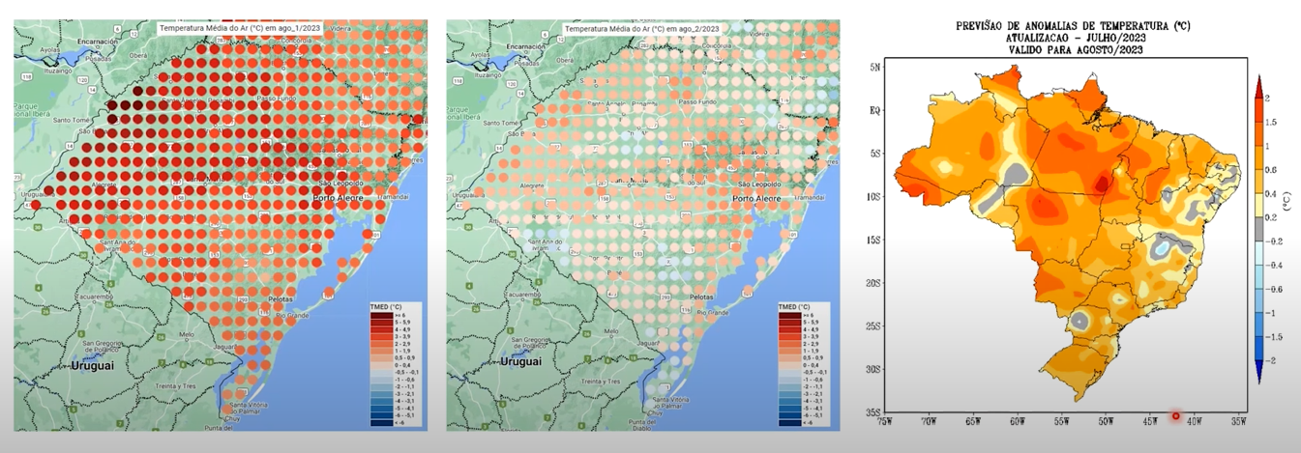Image resolution: width=1301 pixels, height=453 pixels.
Task: Click São Leopoldo on the middle map
Action: click(761, 184)
